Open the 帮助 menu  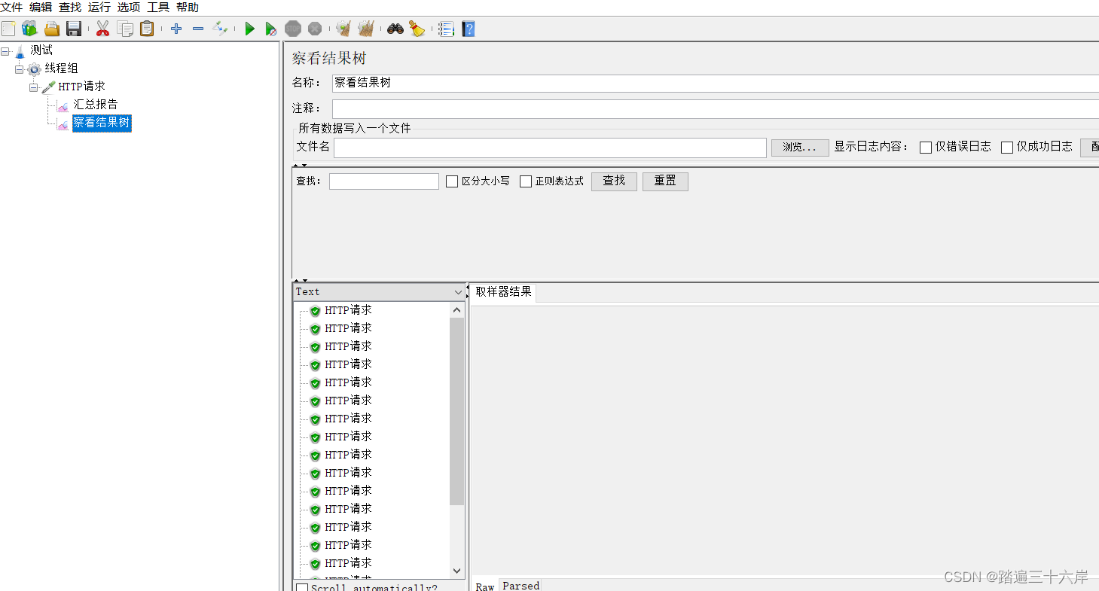pyautogui.click(x=188, y=8)
